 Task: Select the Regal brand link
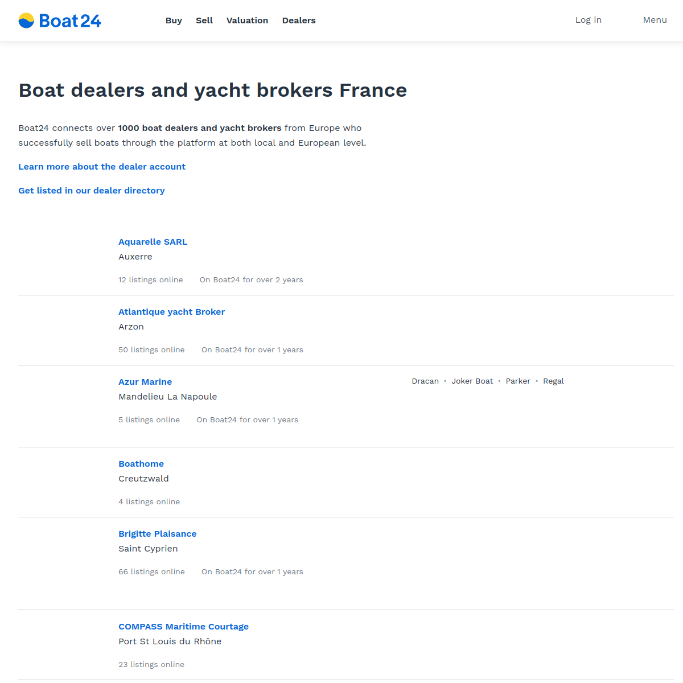[x=553, y=381]
